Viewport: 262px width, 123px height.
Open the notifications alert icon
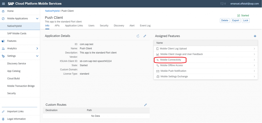click(222, 4)
